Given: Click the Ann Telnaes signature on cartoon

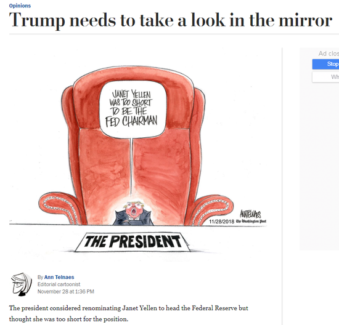Looking at the screenshot, I should (250, 214).
